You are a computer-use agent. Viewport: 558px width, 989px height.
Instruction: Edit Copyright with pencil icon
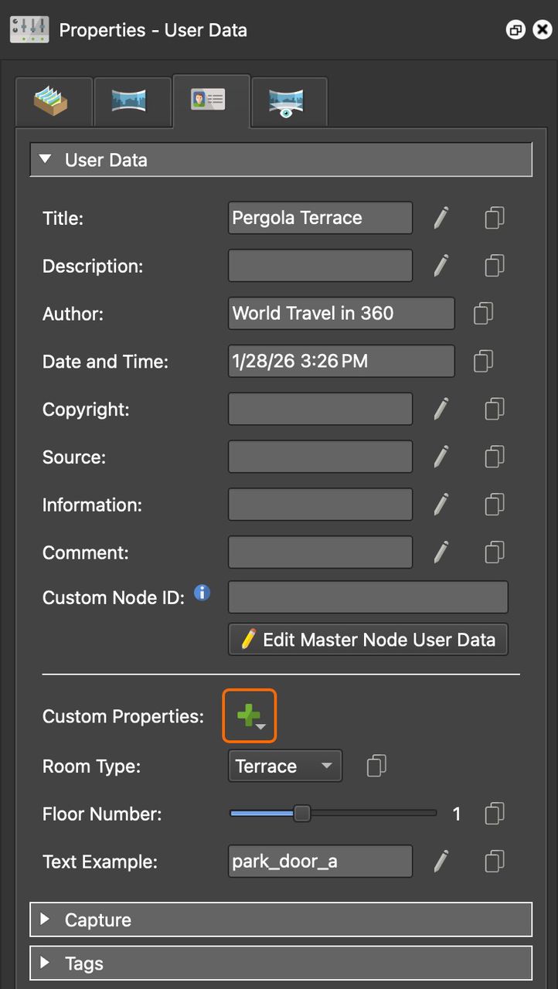(x=441, y=409)
